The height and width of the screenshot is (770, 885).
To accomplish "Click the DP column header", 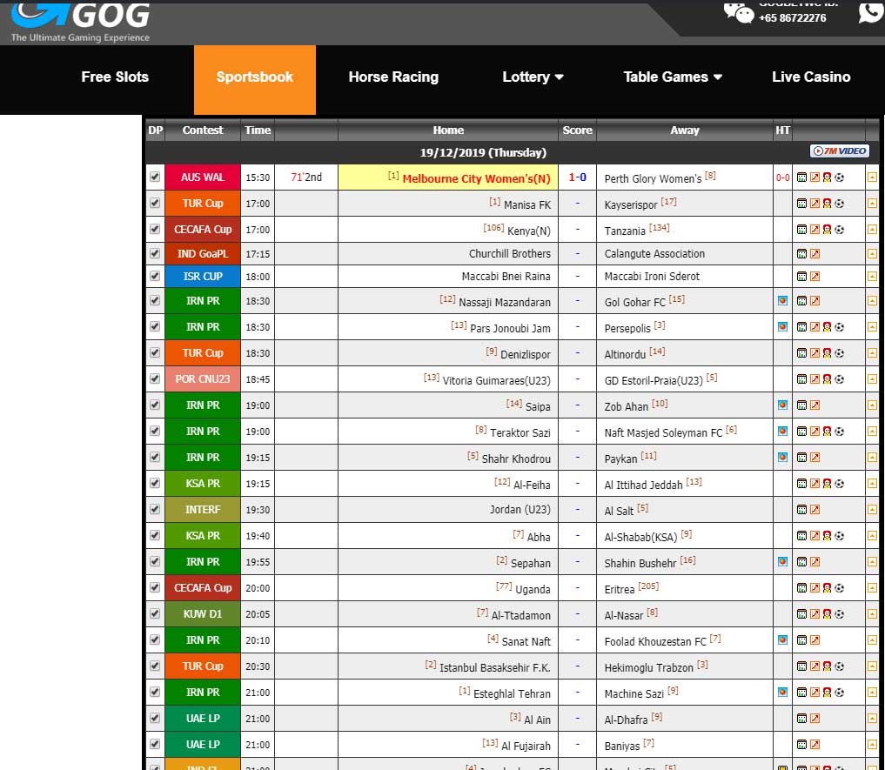I will (x=155, y=130).
